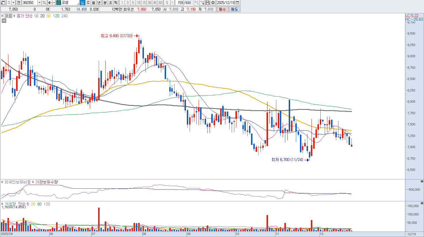Viewport: 424px width, 237px height.
Task: Click the stock search magnifier icon
Action: (x=44, y=3)
